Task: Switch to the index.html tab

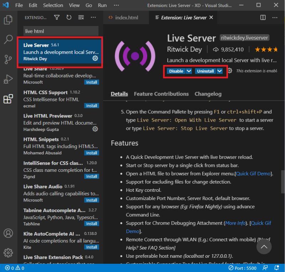Action: click(125, 17)
